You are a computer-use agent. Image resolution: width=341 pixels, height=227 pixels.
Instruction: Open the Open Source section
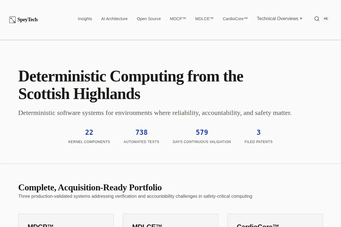[149, 19]
